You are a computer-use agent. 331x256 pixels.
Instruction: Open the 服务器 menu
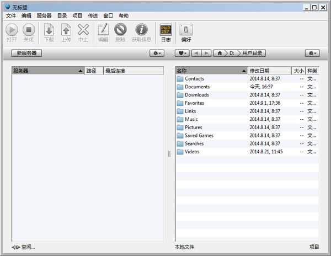tap(44, 16)
